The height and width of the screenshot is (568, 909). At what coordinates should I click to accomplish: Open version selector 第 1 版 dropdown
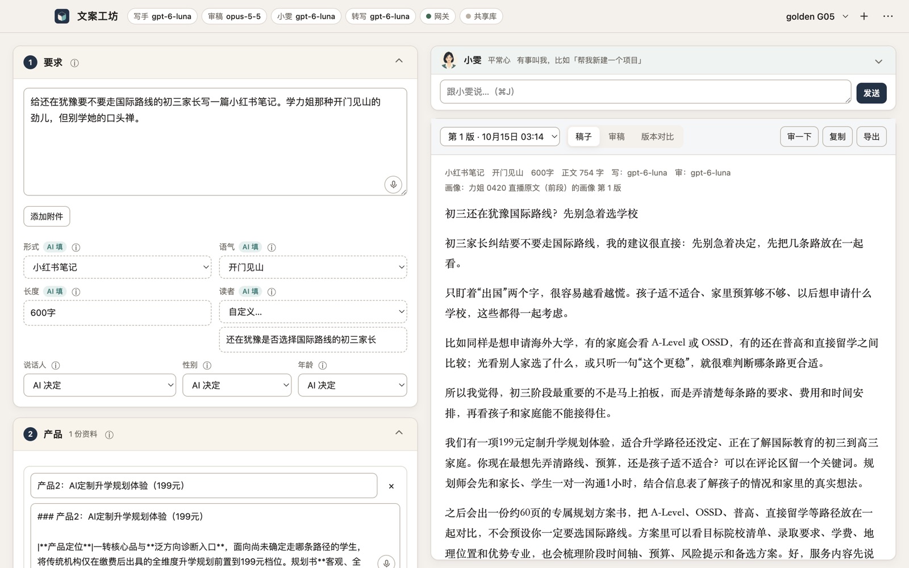500,137
